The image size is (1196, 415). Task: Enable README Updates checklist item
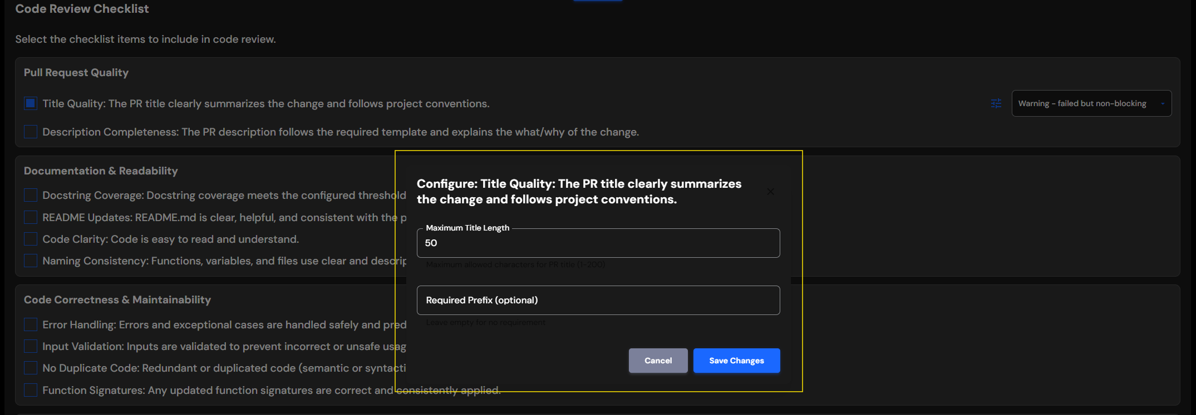(30, 217)
